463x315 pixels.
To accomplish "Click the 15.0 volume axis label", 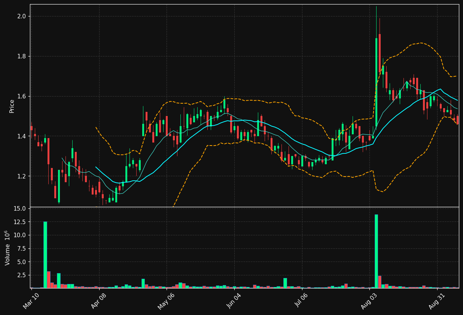I will tap(19, 208).
